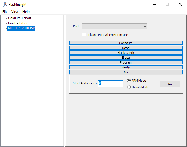
Task: Collapse the Go section header
Action: [x=126, y=72]
